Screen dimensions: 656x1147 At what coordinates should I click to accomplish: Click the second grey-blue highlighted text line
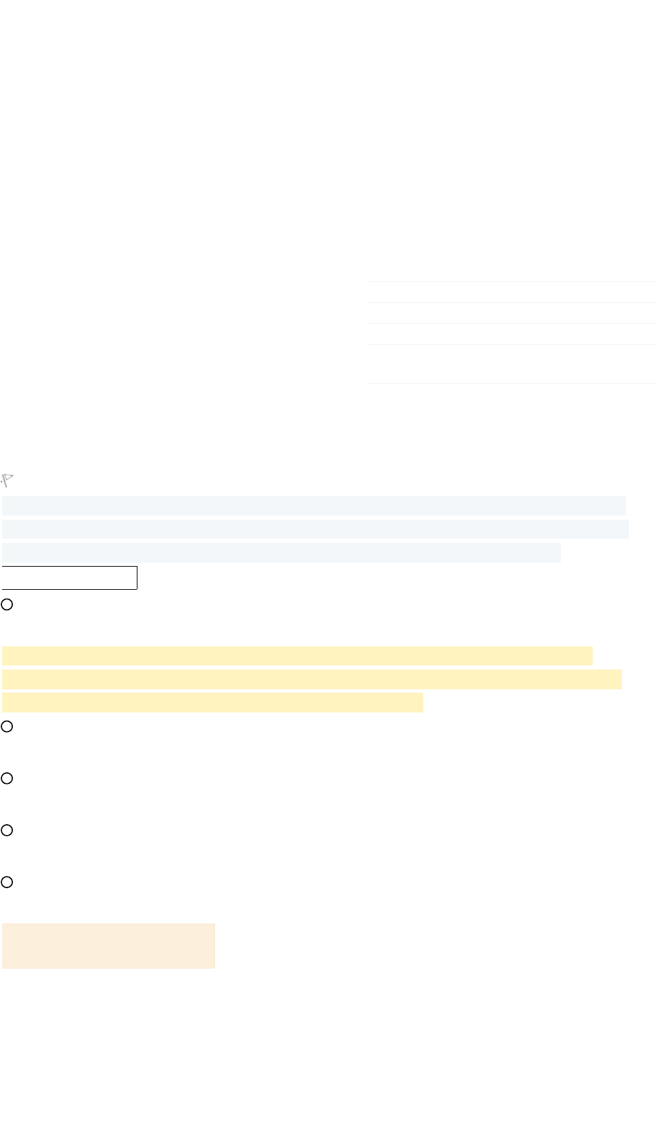coord(315,529)
